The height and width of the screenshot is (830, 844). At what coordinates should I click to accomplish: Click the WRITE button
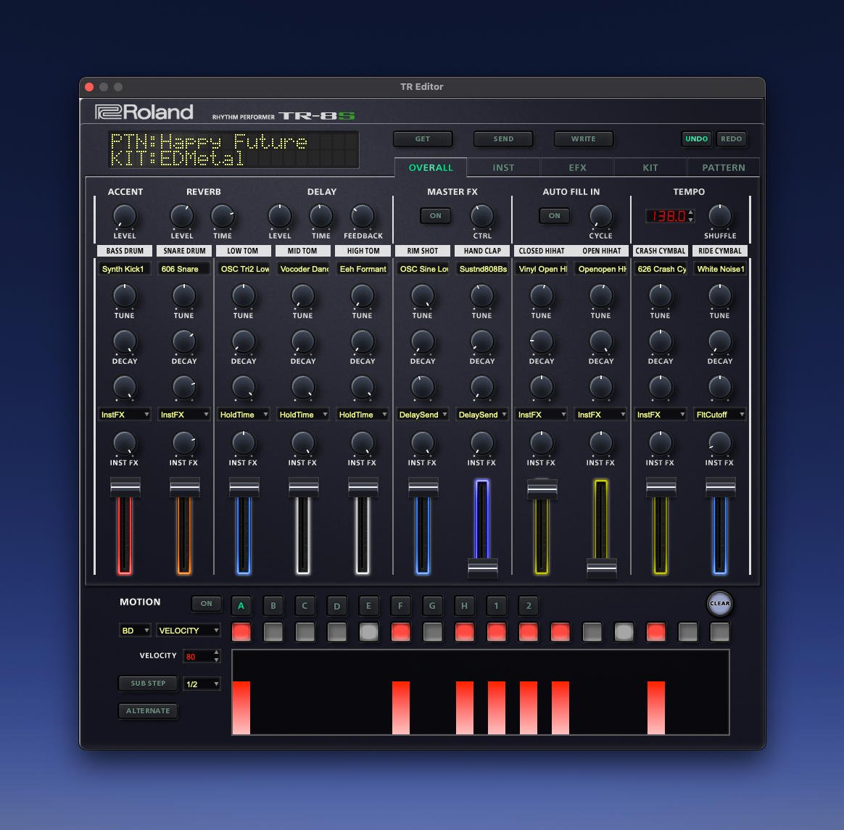point(583,138)
